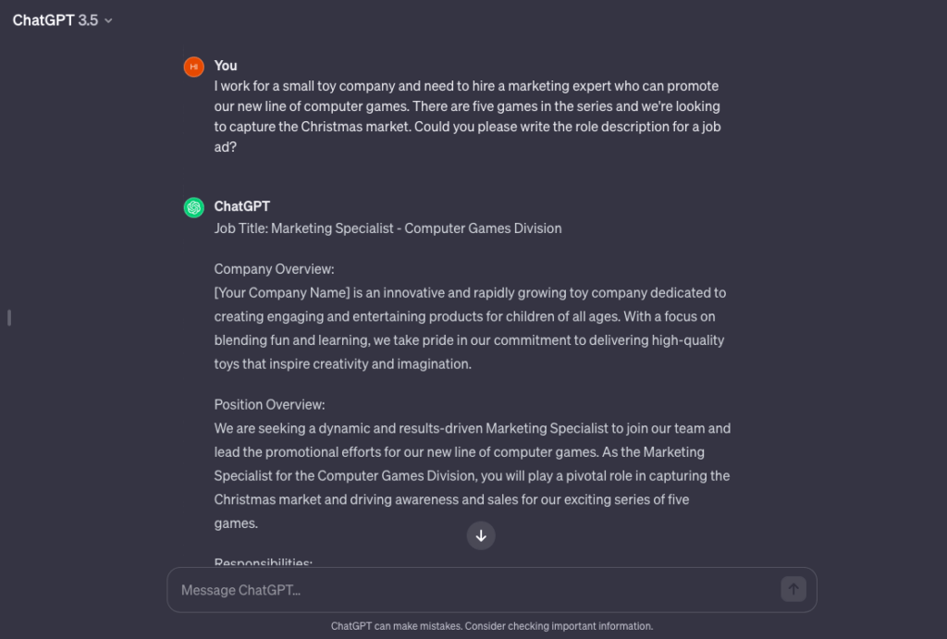The height and width of the screenshot is (639, 947).
Task: Click the orange user avatar icon
Action: [x=192, y=66]
